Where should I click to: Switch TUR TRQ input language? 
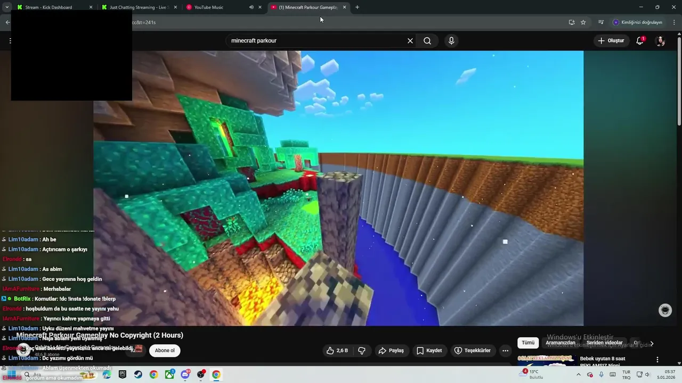click(x=627, y=374)
